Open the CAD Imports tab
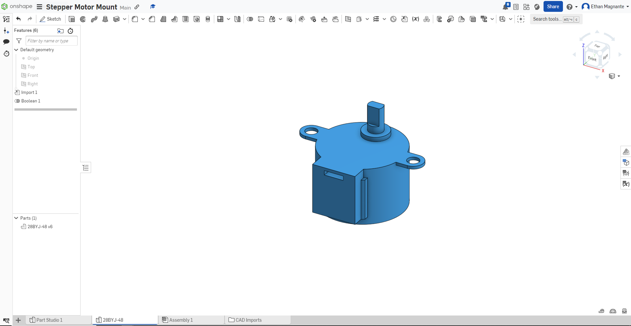The image size is (631, 326). [x=248, y=320]
